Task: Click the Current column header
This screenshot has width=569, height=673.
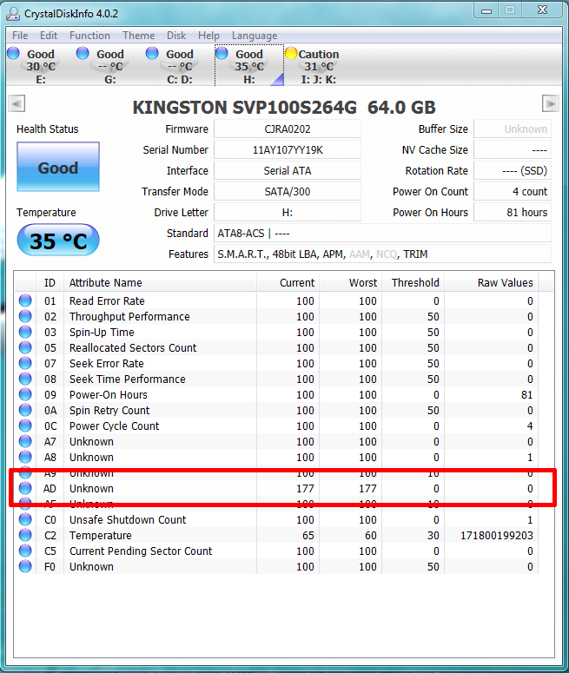Action: pyautogui.click(x=288, y=283)
